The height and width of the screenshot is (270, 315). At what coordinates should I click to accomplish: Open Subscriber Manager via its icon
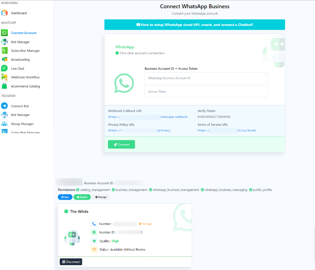point(4,51)
